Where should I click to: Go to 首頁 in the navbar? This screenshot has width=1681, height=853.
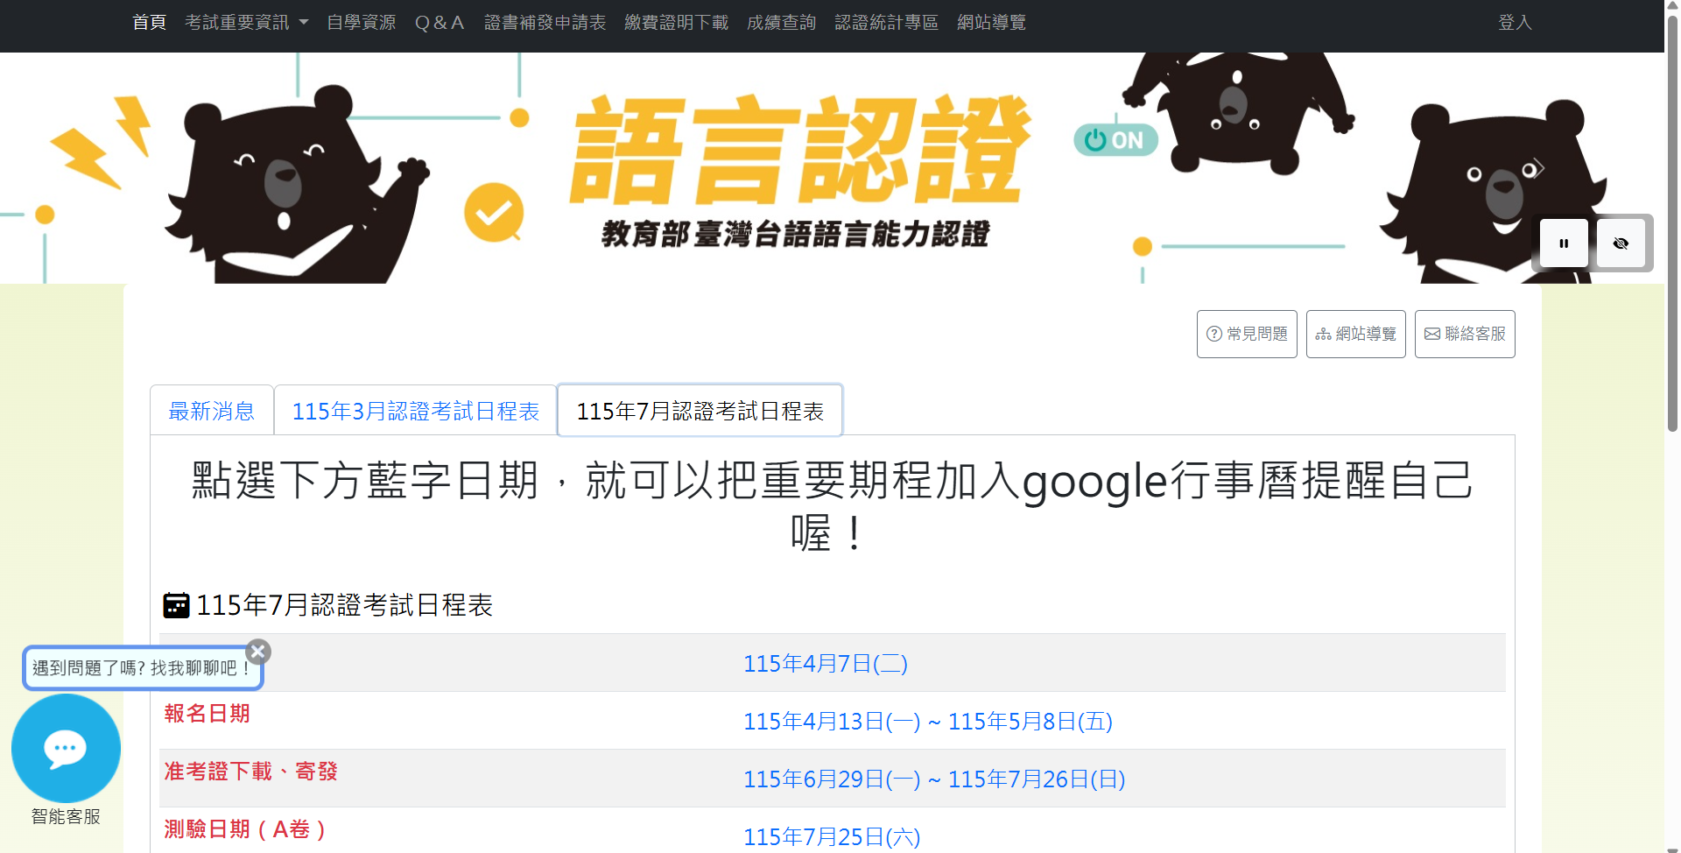[x=150, y=22]
